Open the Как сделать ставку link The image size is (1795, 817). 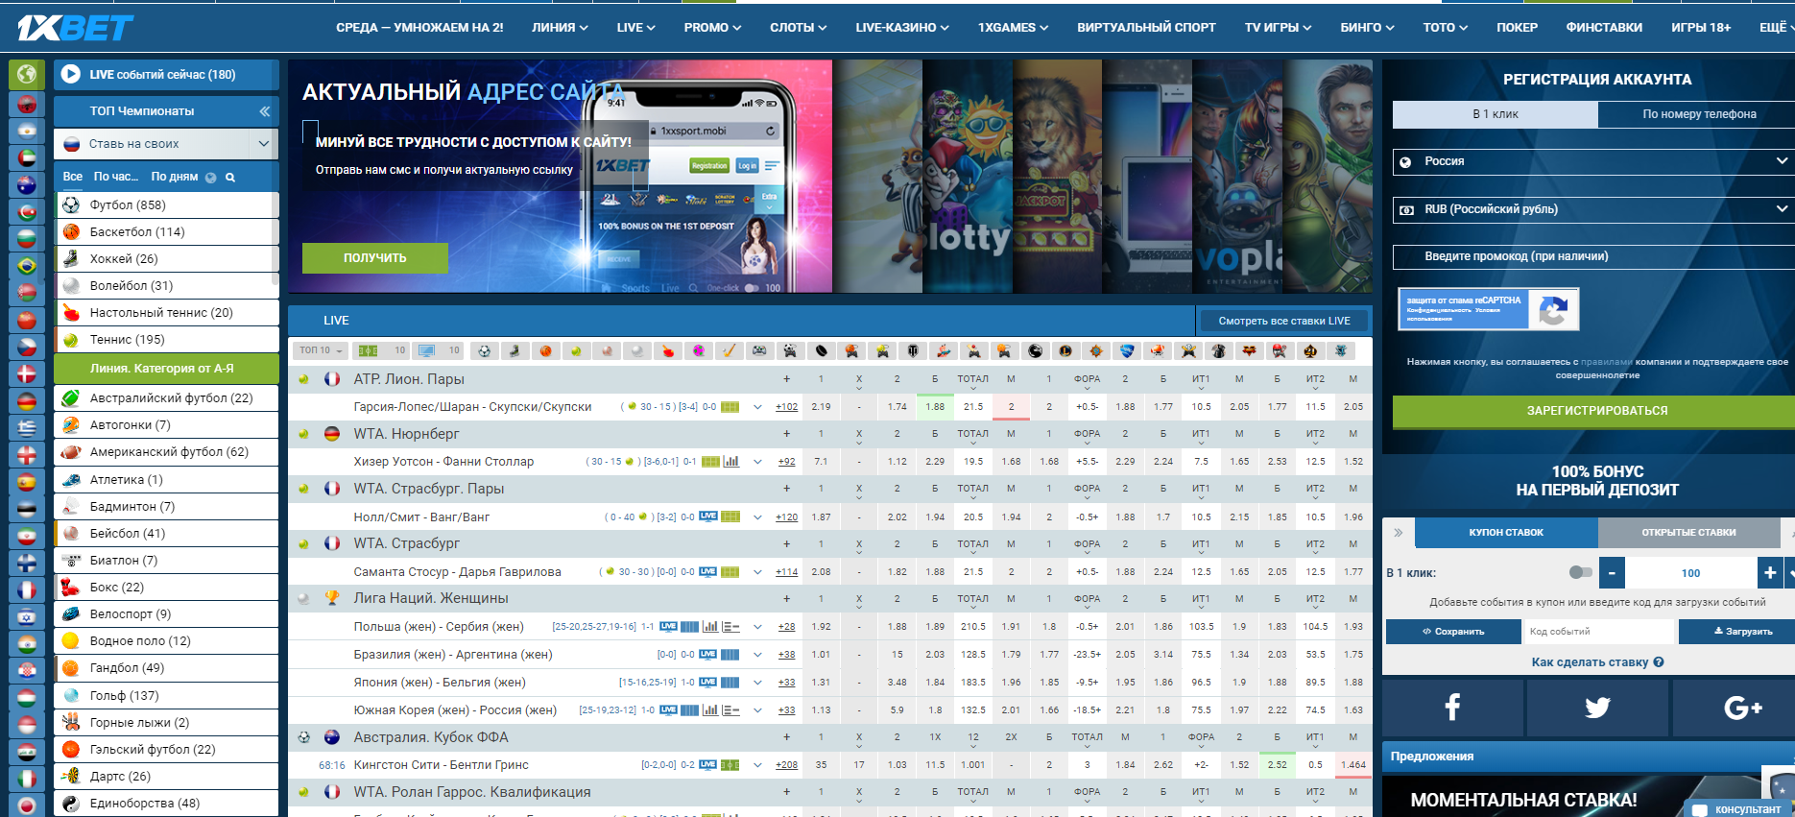coord(1590,662)
